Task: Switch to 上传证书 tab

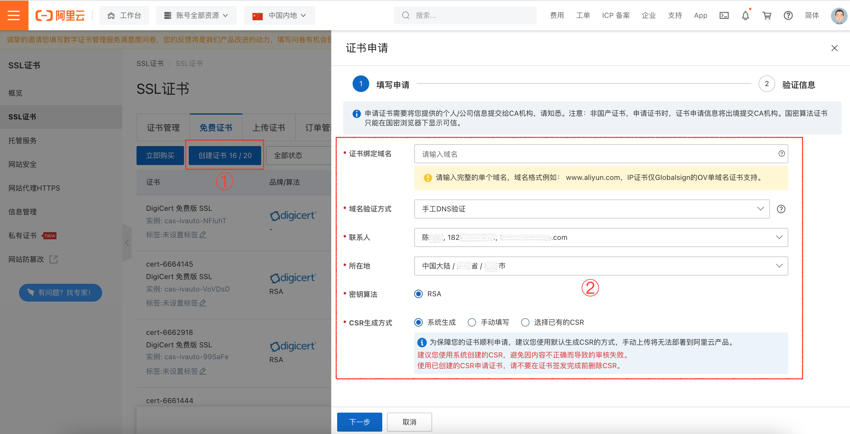Action: click(269, 128)
